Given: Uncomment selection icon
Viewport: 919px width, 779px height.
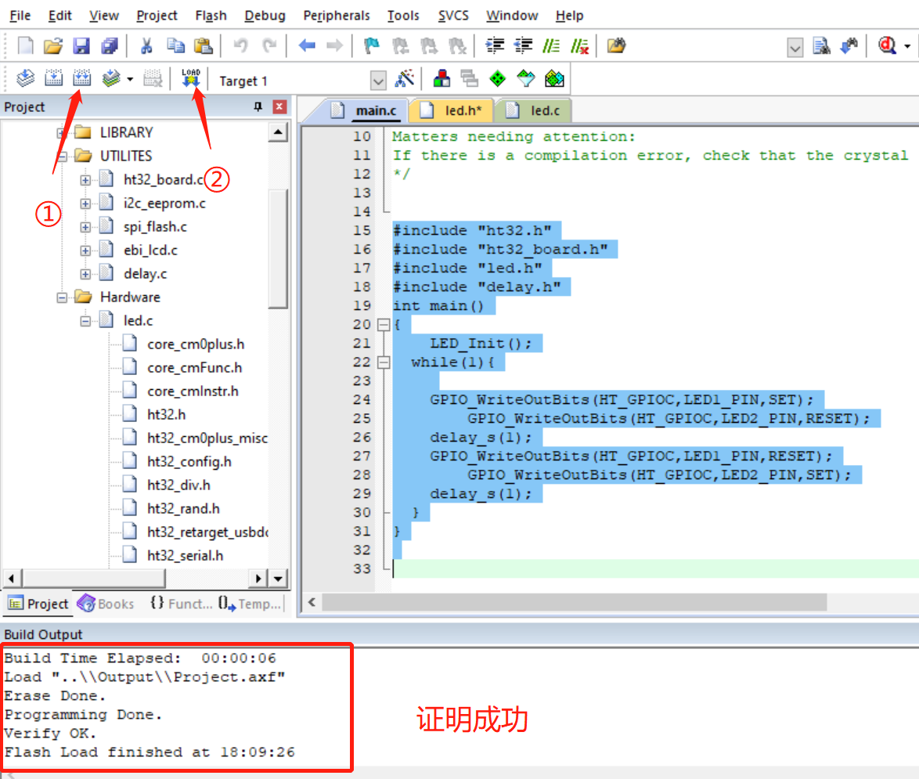Looking at the screenshot, I should 579,45.
